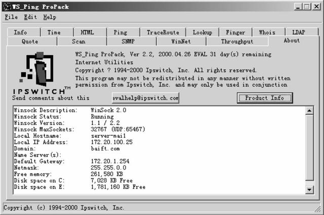324x215 pixels.
Task: Click the vertical scrollbar thumb
Action: coord(309,147)
